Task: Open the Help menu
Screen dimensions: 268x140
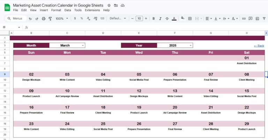Action: click(x=106, y=10)
